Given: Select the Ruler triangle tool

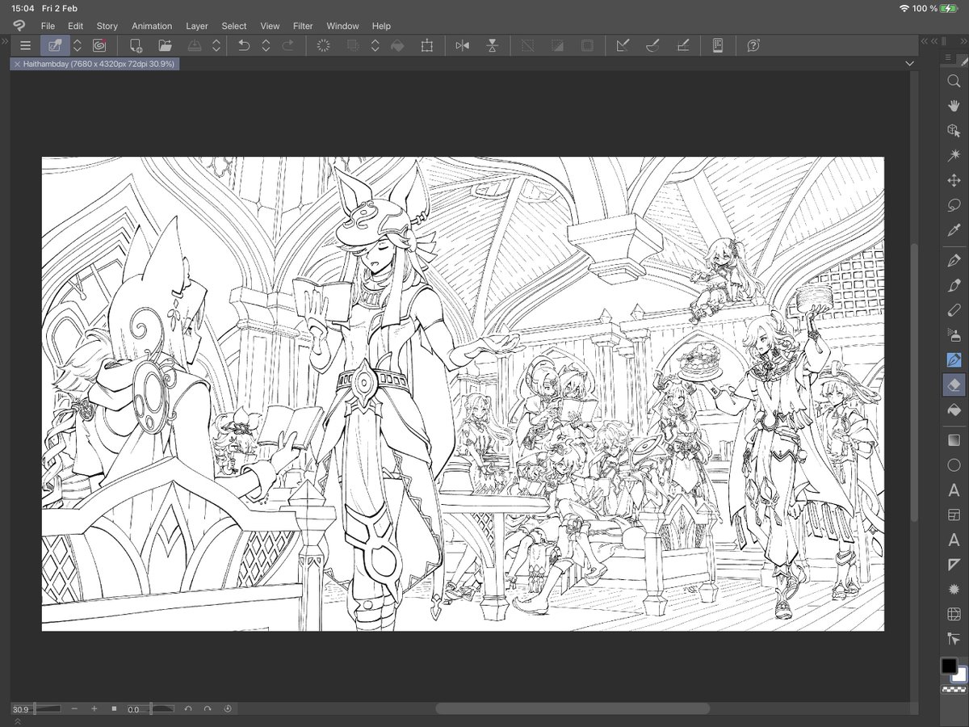Looking at the screenshot, I should (x=953, y=565).
